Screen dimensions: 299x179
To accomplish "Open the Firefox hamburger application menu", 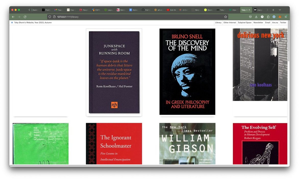I will coord(286,17).
